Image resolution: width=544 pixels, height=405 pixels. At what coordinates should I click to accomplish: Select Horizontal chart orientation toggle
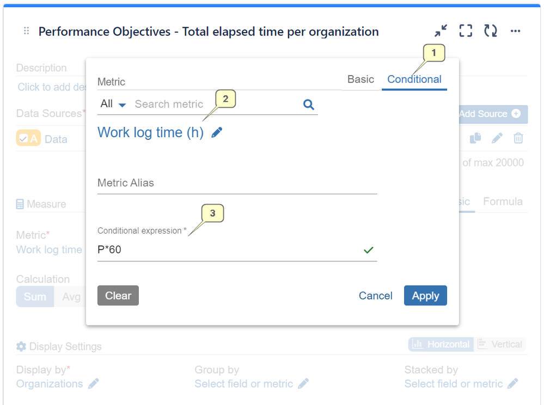click(x=441, y=344)
